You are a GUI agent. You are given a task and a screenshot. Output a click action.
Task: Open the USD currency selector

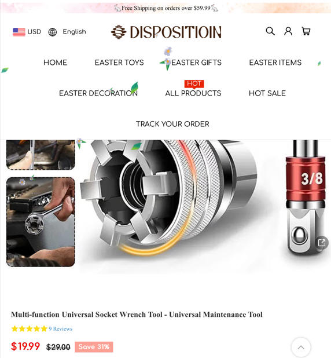tap(34, 32)
